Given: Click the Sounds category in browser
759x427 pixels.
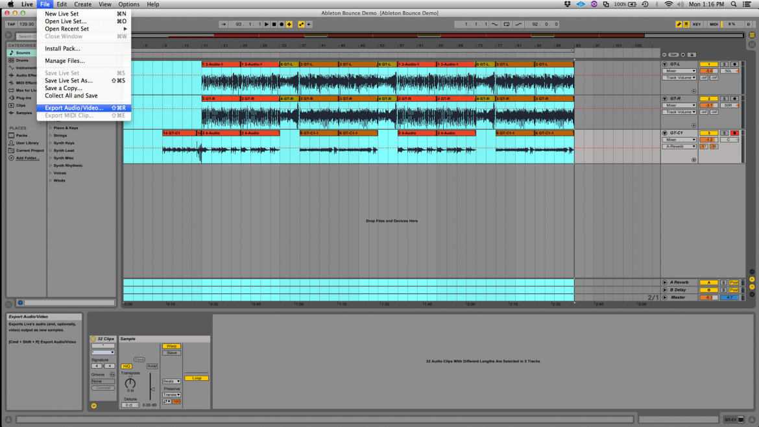Looking at the screenshot, I should (23, 53).
